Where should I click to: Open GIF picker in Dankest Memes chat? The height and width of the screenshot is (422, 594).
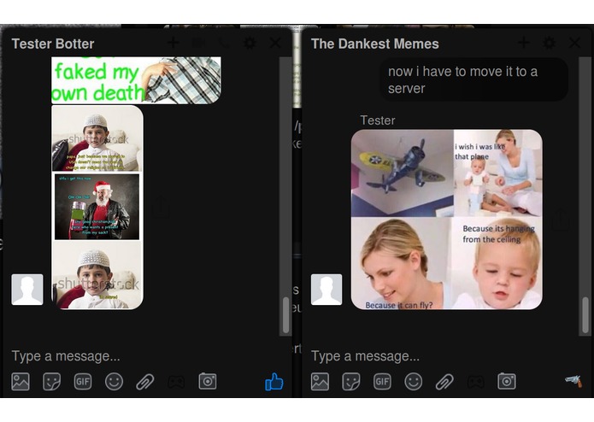(x=382, y=382)
